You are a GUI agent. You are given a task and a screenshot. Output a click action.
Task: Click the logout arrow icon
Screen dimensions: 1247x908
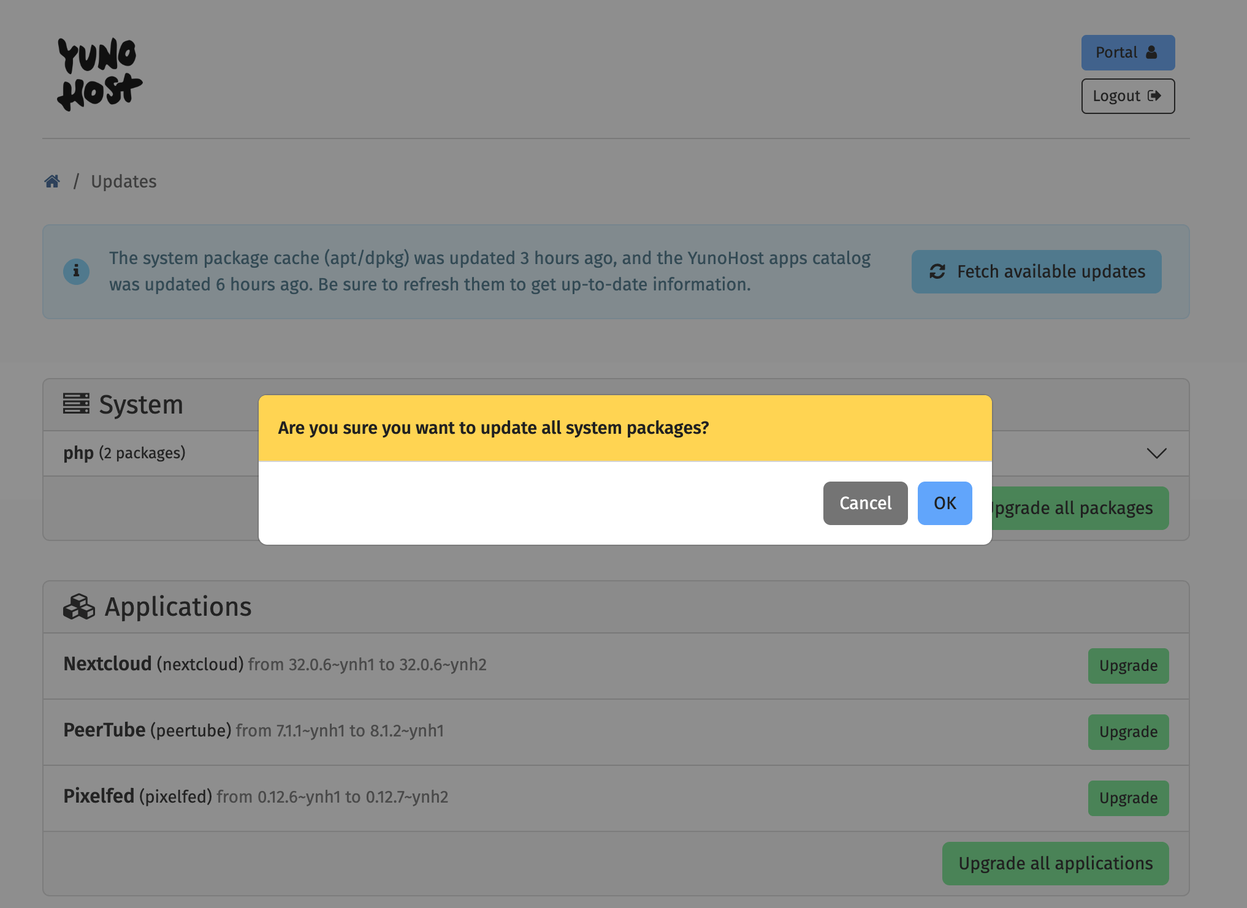click(x=1154, y=96)
